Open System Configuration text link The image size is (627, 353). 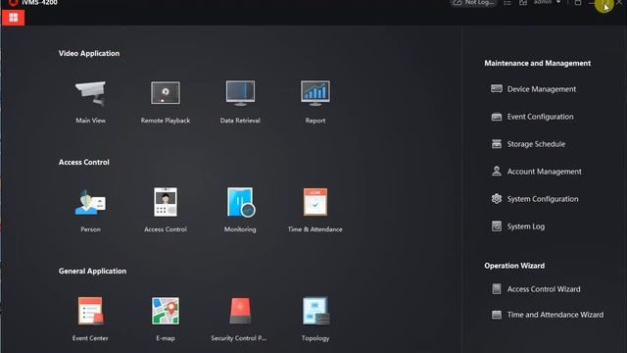(x=543, y=199)
